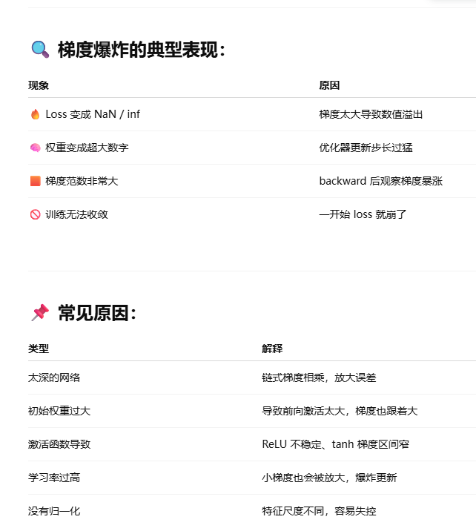Click the cell 学习率过高
Screen dimensions: 476x531
[54, 478]
